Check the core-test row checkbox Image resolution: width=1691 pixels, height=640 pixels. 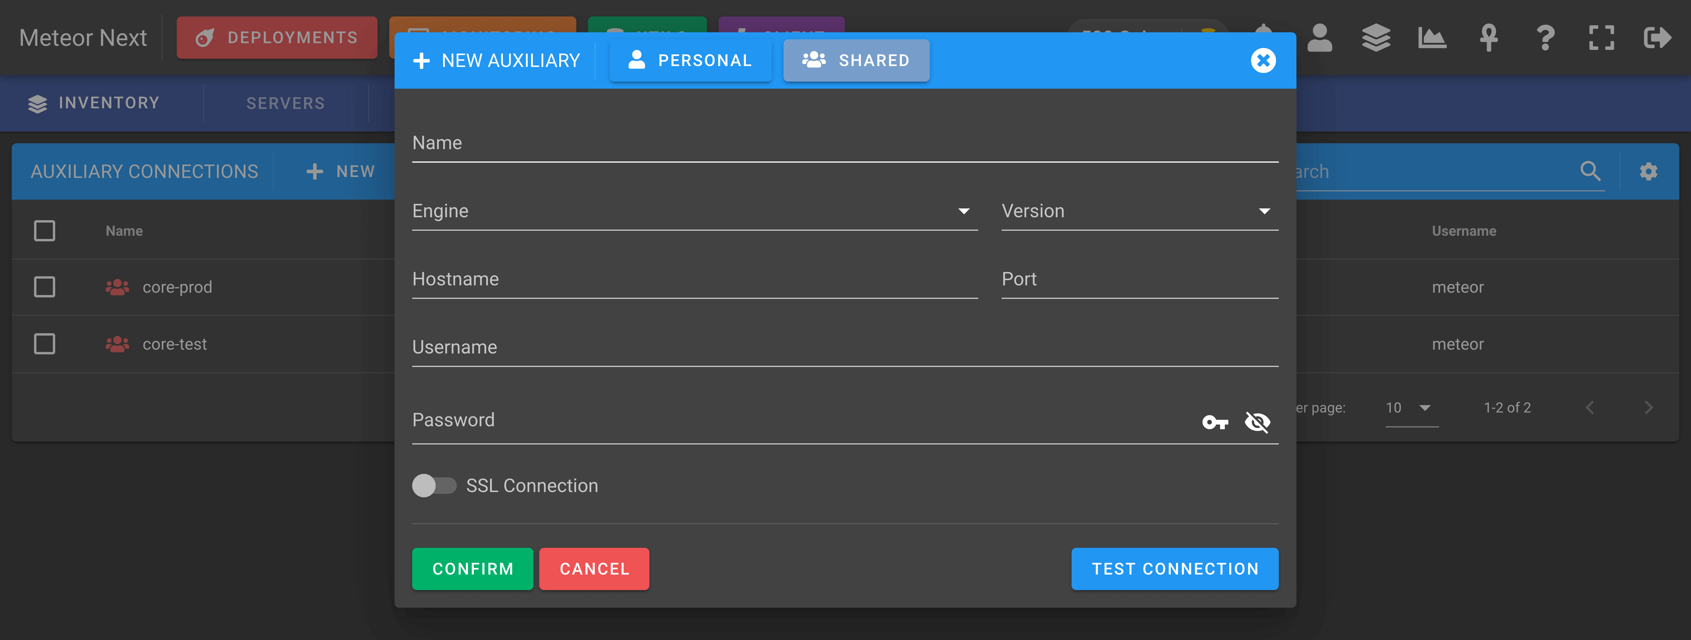point(45,344)
